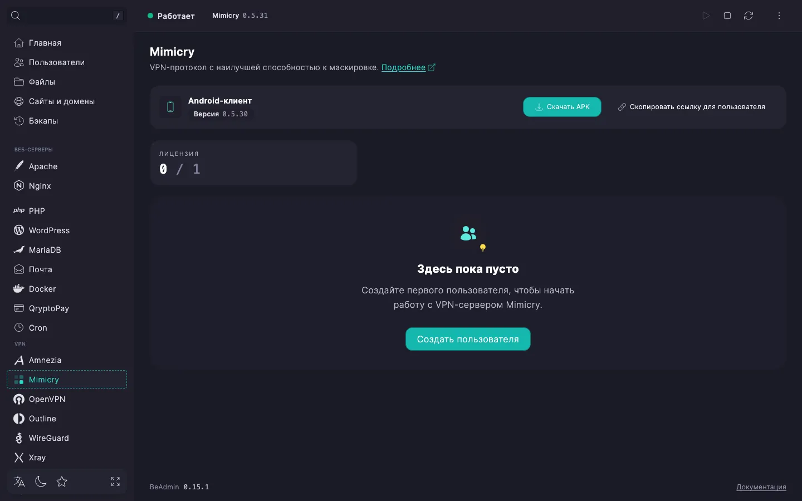802x501 pixels.
Task: Copy the user link for Android client
Action: (691, 107)
